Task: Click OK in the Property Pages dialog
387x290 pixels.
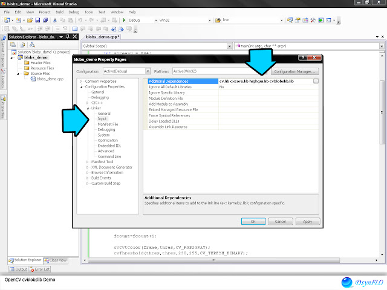Action: tap(253, 222)
